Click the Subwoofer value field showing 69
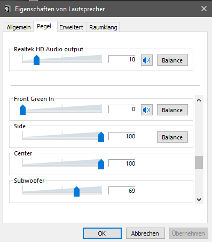 [x=122, y=191]
